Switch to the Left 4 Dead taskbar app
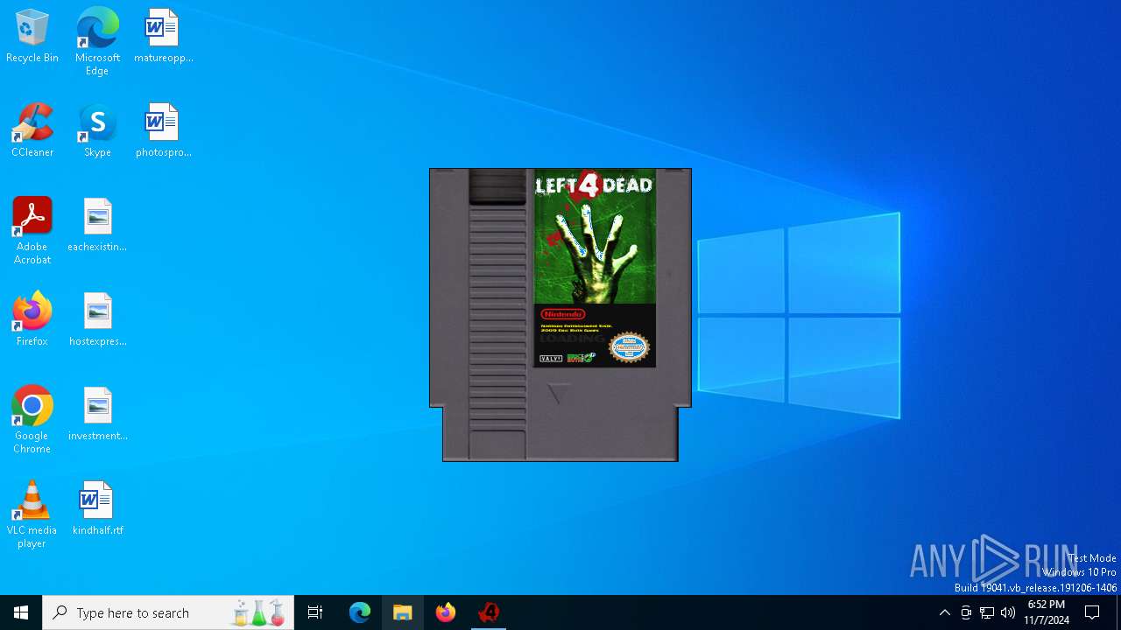Viewport: 1121px width, 630px height. 489,612
